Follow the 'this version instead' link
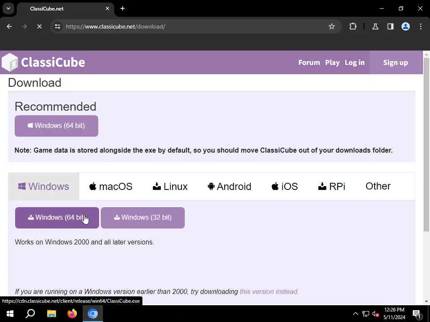Viewport: 430px width, 322px height. [x=269, y=292]
